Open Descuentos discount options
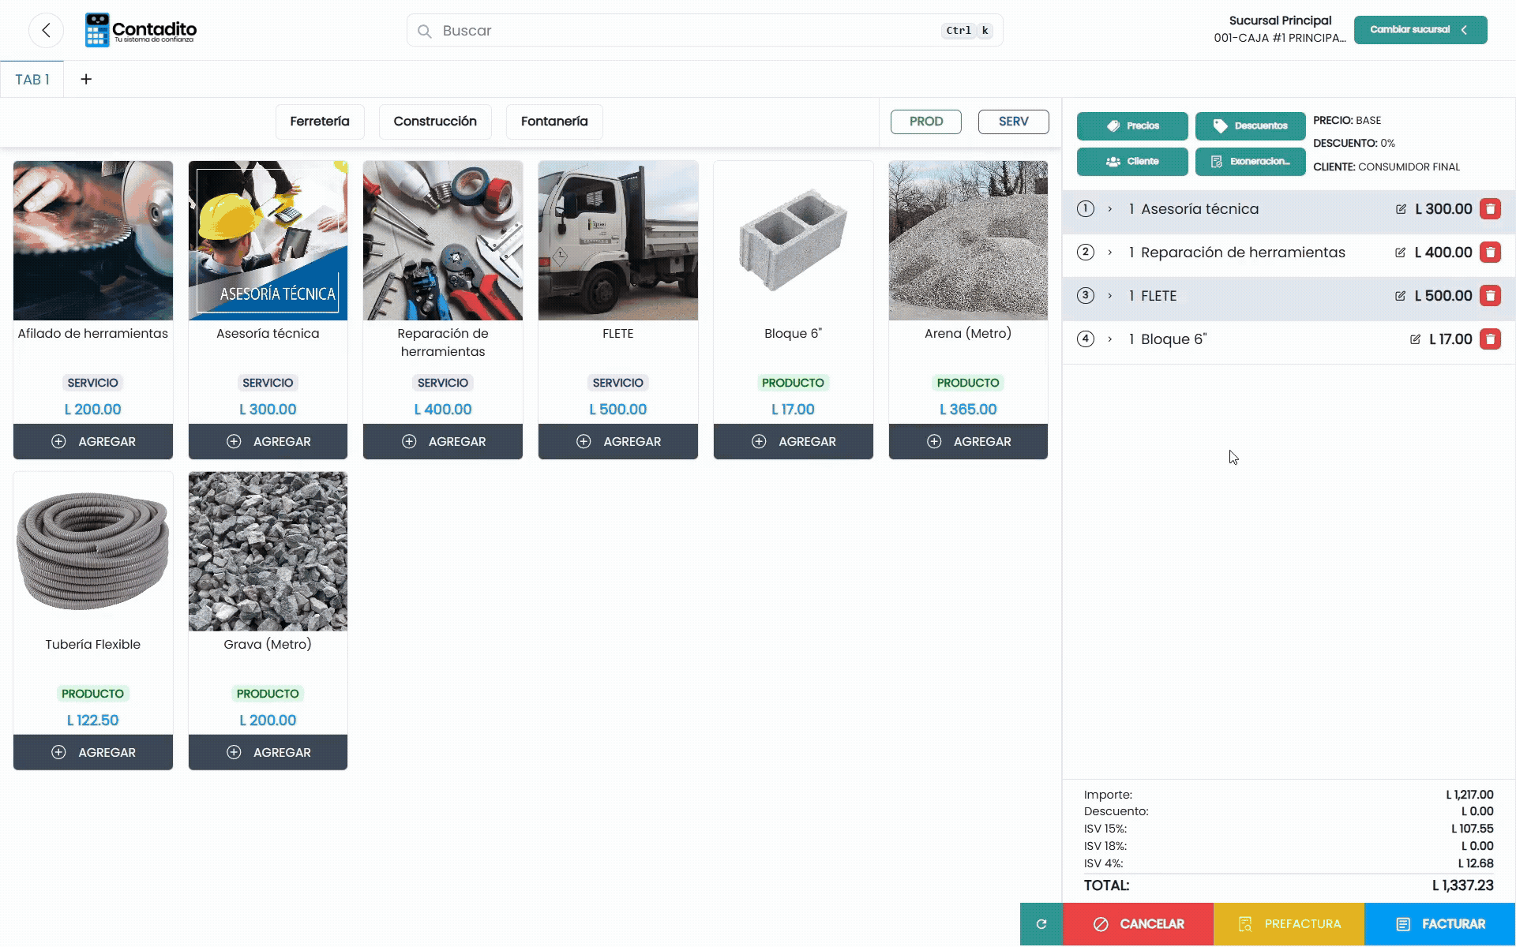Image resolution: width=1516 pixels, height=947 pixels. 1251,126
